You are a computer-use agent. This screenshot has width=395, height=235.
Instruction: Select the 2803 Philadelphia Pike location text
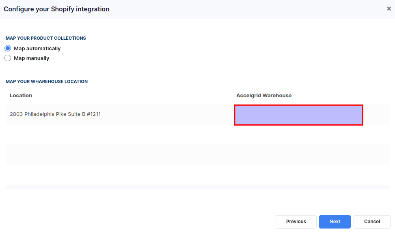[55, 114]
